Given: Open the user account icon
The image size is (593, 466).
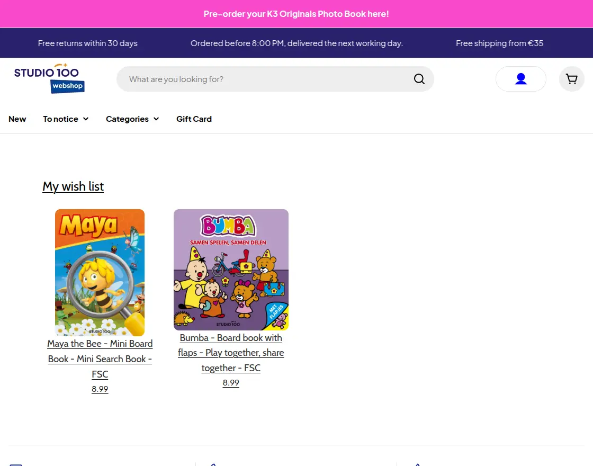Looking at the screenshot, I should pos(521,79).
